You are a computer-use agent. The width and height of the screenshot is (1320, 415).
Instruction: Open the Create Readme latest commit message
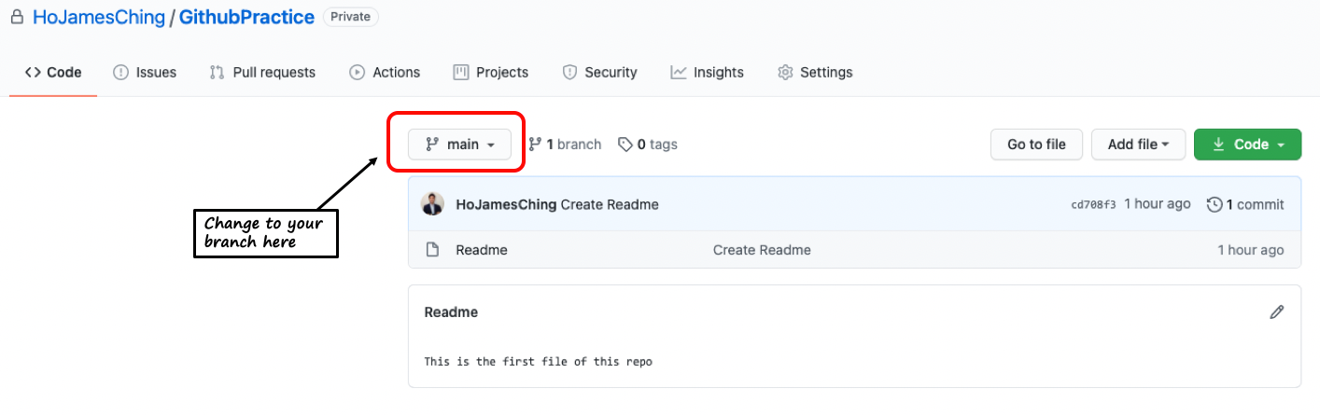610,204
